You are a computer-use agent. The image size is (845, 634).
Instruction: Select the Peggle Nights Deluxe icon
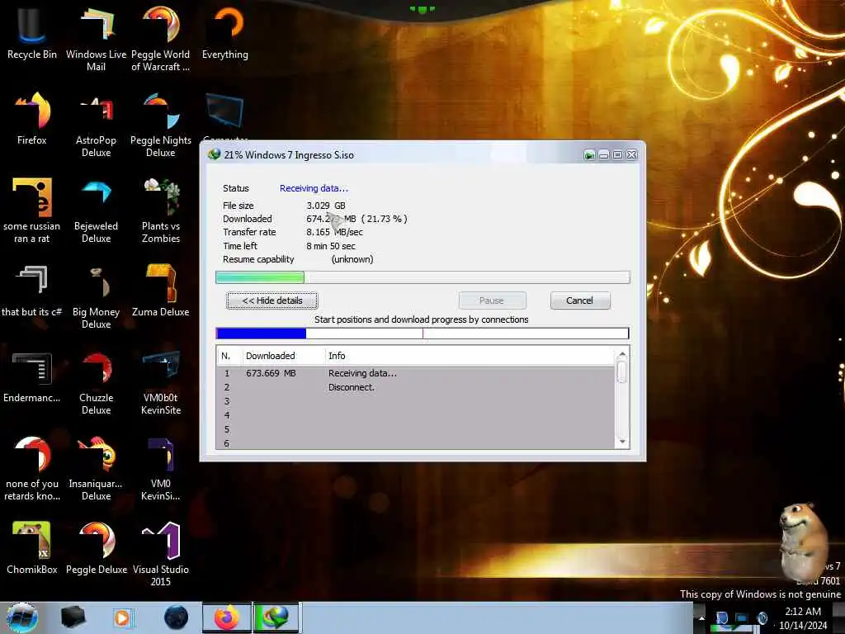pyautogui.click(x=161, y=125)
